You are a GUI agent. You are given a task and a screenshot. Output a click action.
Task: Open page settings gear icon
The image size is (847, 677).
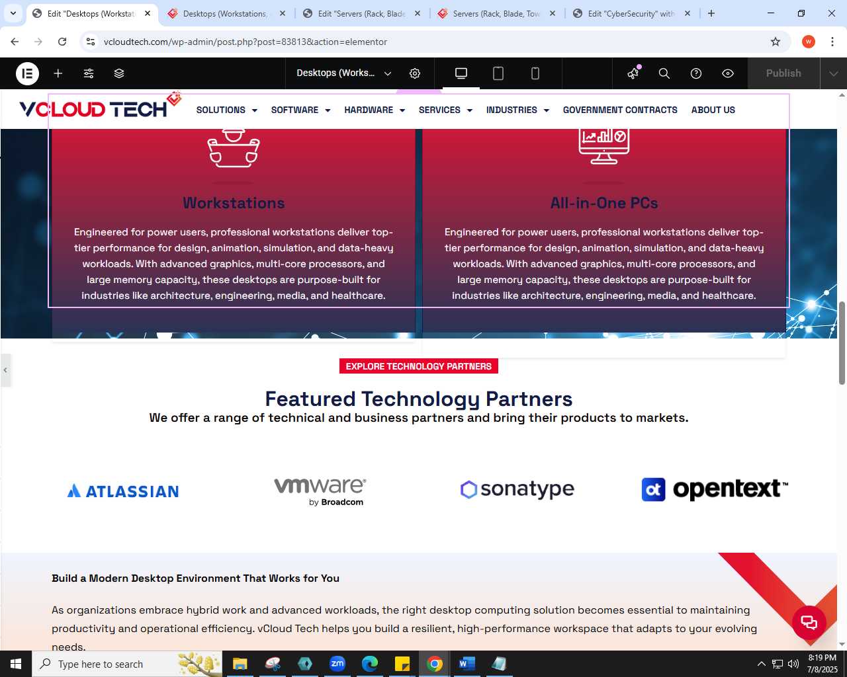click(415, 73)
